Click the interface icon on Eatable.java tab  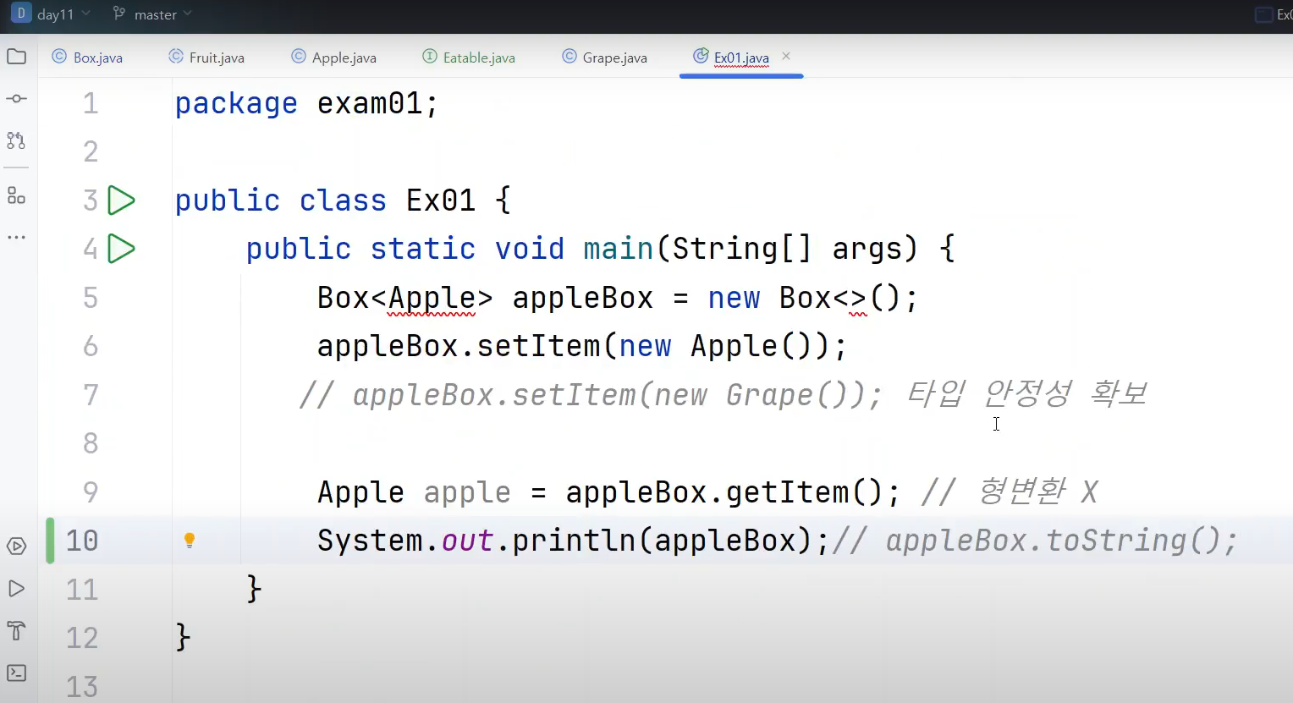[x=430, y=57]
